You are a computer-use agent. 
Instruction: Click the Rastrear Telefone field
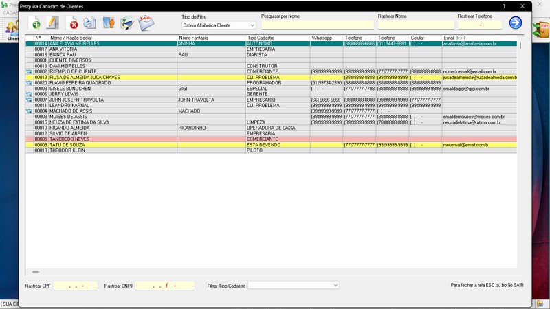tap(480, 25)
